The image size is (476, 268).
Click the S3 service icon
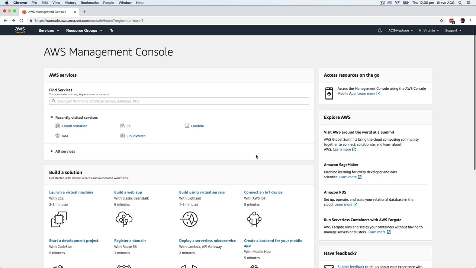122,126
